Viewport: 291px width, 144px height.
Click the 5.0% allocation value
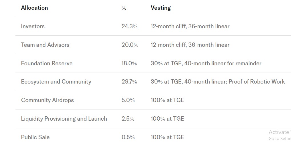point(128,100)
